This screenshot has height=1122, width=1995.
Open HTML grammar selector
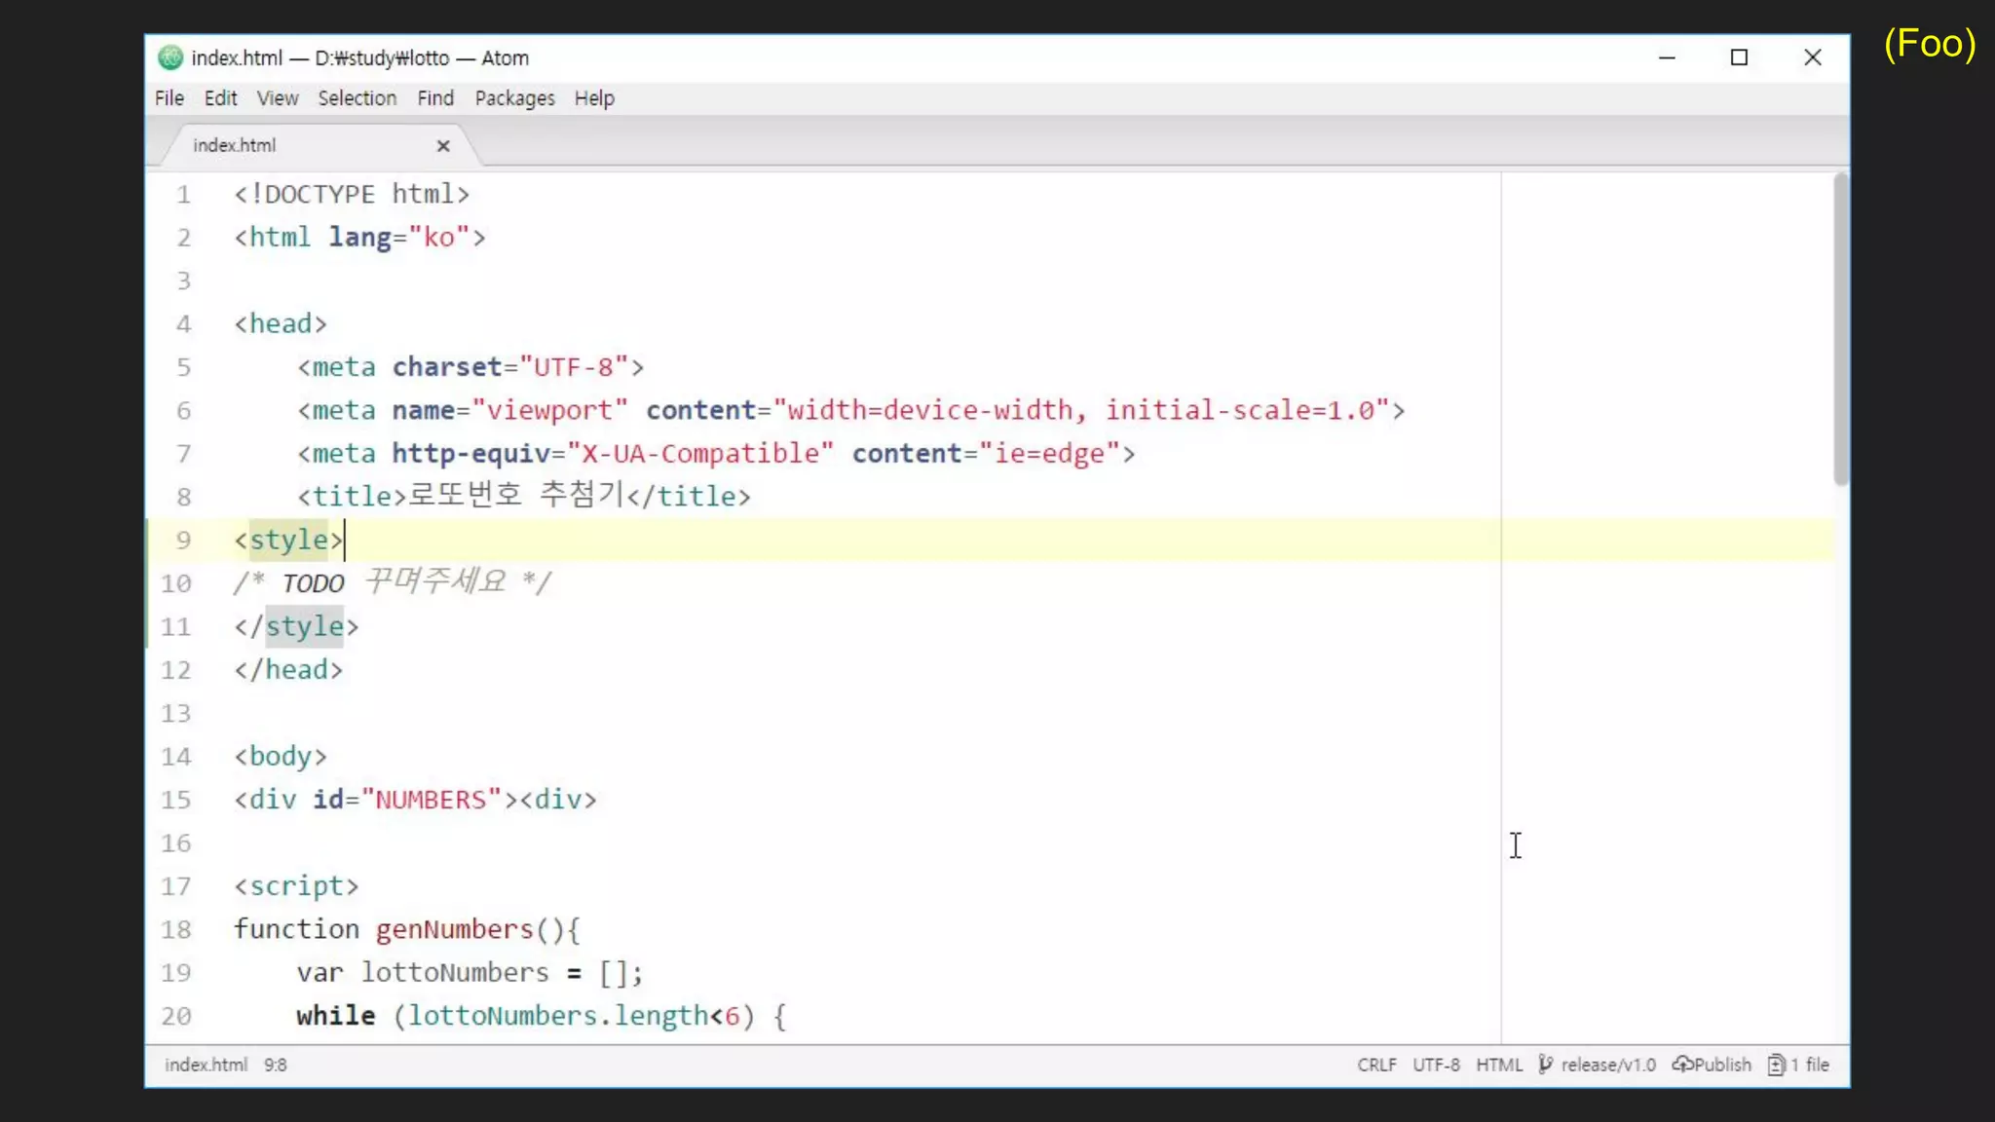[x=1498, y=1065]
